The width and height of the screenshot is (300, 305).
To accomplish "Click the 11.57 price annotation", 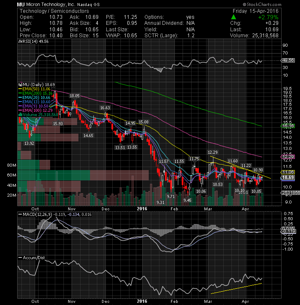I will [x=164, y=161].
